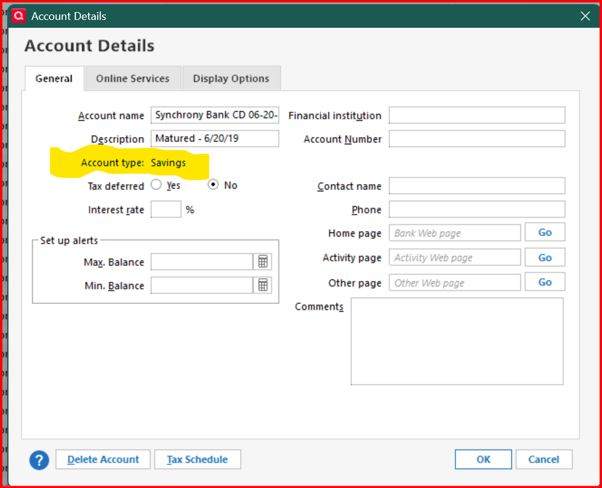602x488 pixels.
Task: Focus the Financial institution field
Action: (477, 115)
